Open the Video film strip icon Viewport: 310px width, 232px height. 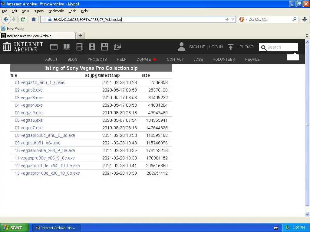tap(79, 47)
